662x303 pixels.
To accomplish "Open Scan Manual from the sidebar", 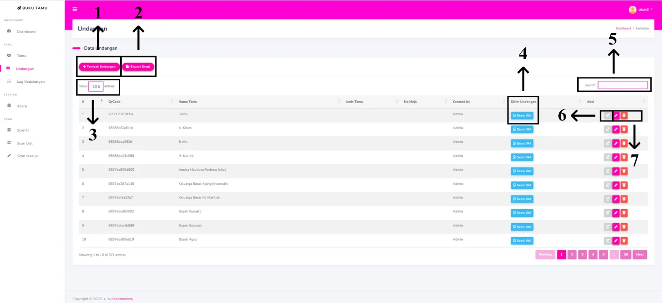I will (x=28, y=156).
